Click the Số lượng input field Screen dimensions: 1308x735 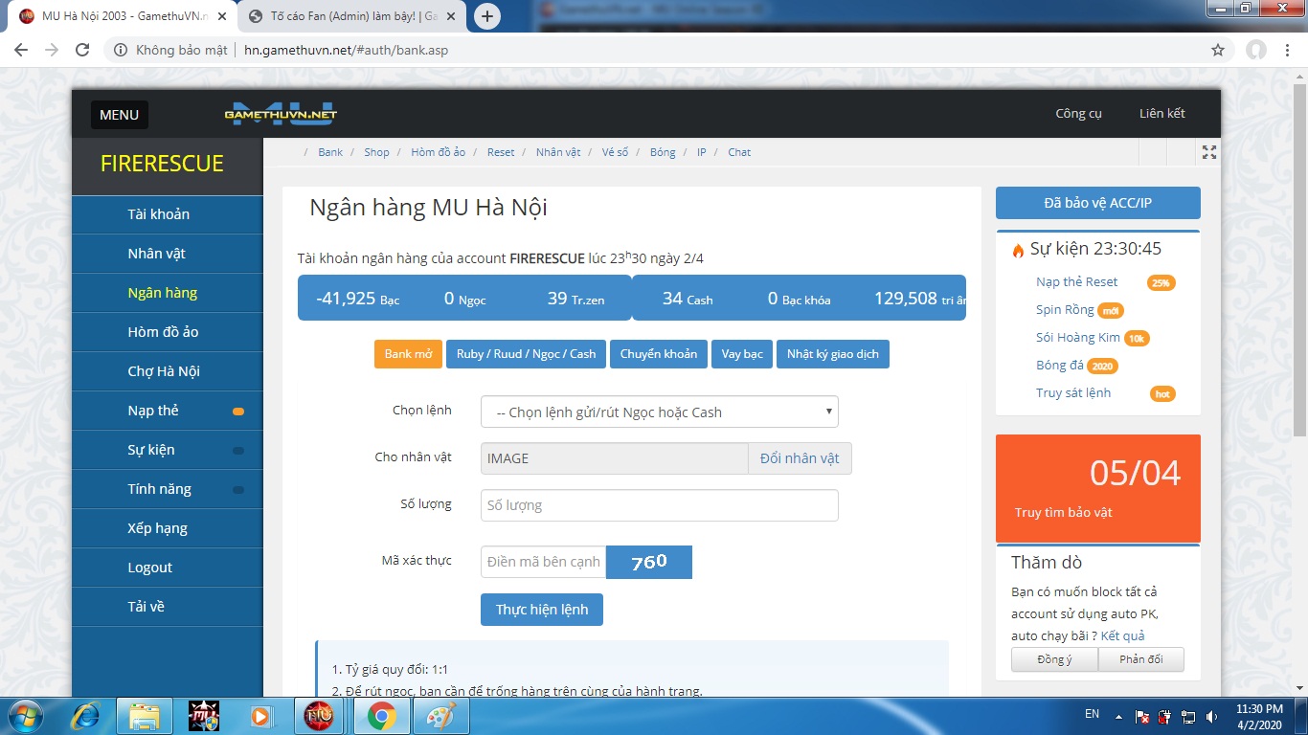click(659, 505)
